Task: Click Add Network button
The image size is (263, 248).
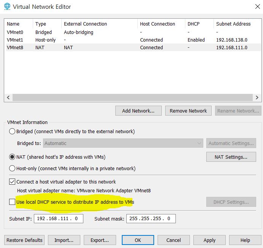Action: coord(139,111)
